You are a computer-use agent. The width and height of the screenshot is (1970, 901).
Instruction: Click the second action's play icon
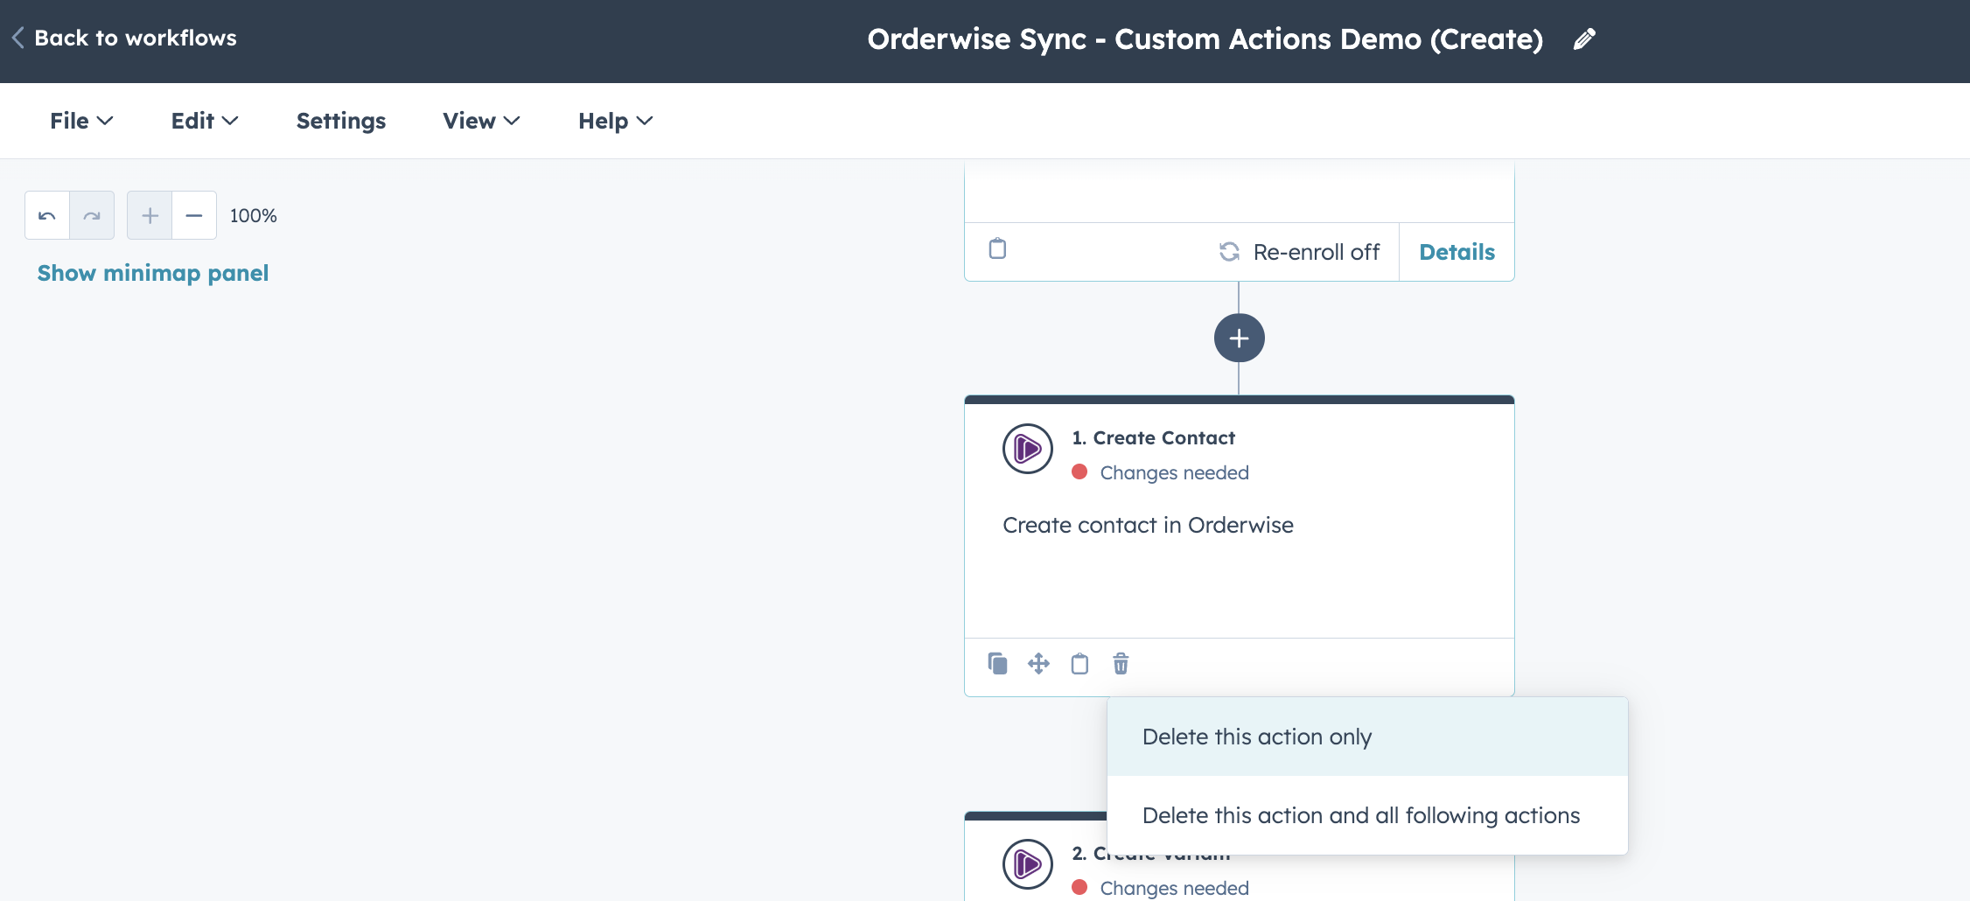click(x=1027, y=864)
